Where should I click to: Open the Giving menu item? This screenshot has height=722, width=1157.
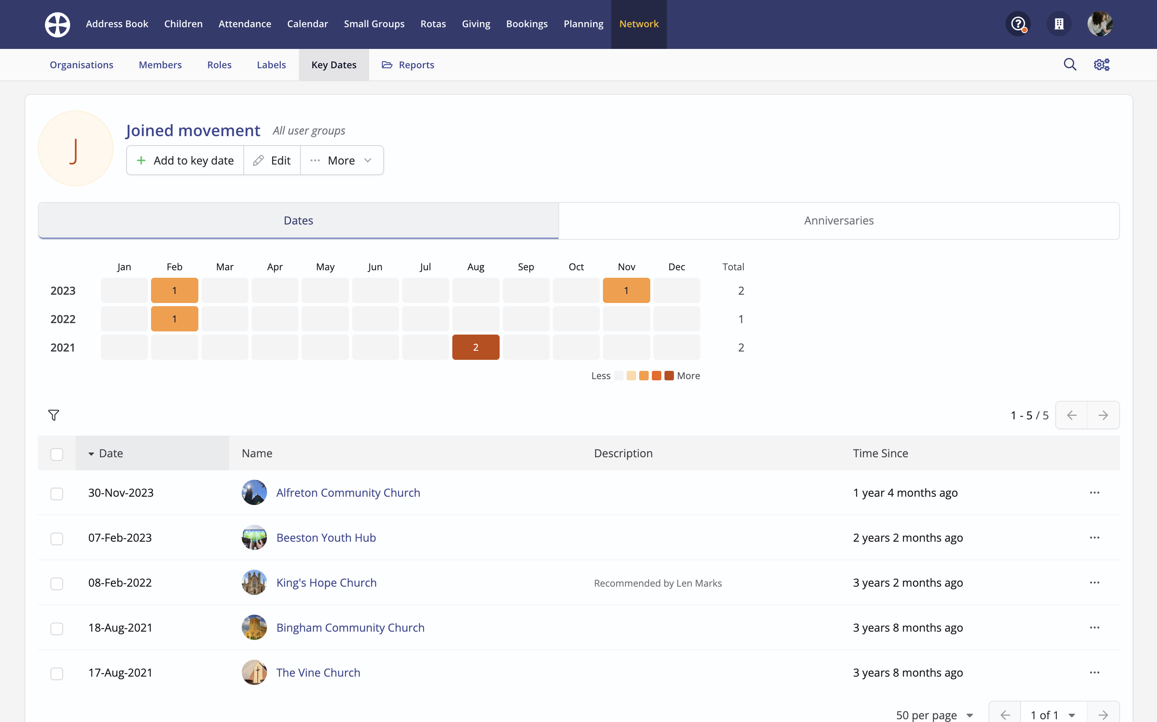point(476,24)
